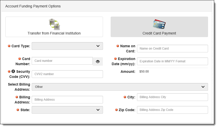Select the Credit Card Payment option
This screenshot has width=218, height=128.
pos(159,27)
